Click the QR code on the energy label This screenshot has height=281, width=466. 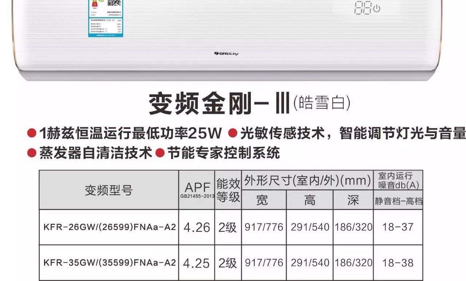coord(114,3)
